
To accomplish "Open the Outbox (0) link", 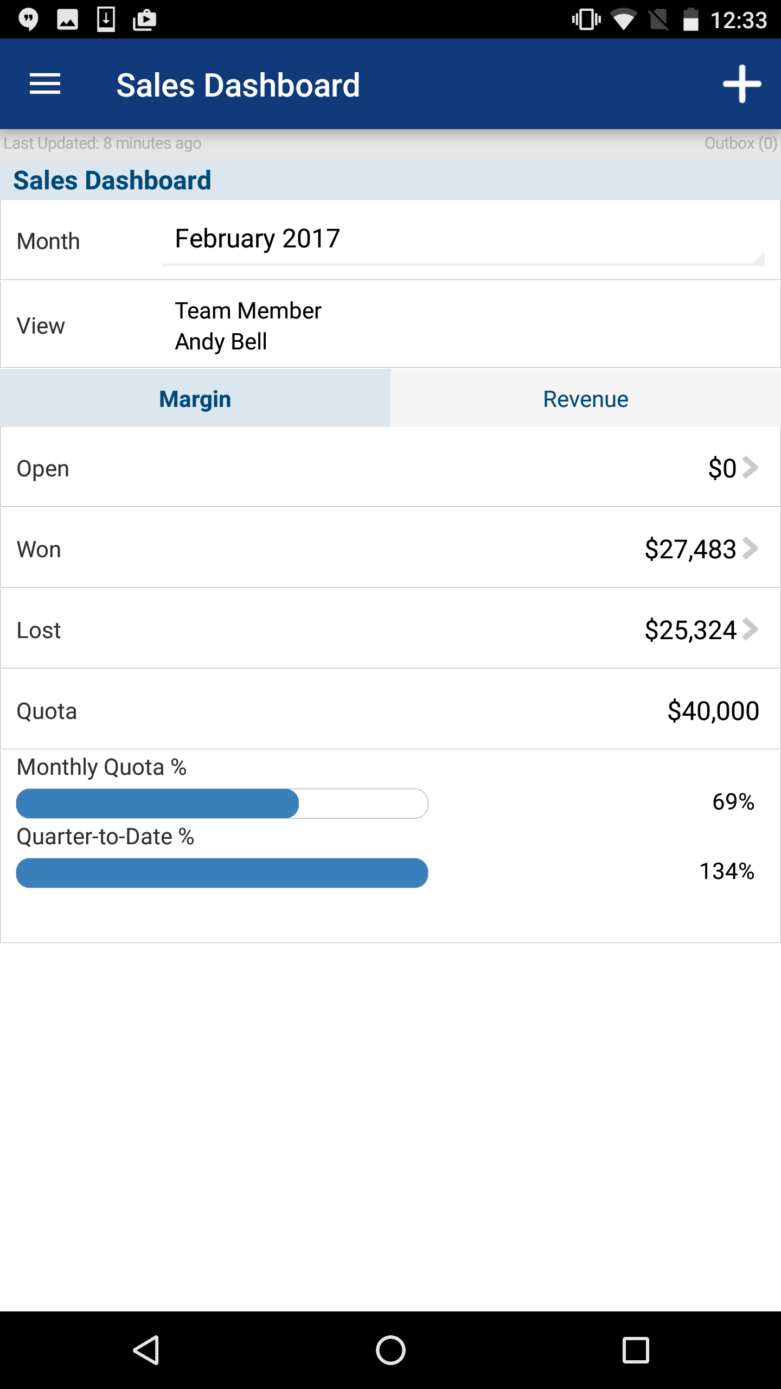I will (x=740, y=143).
